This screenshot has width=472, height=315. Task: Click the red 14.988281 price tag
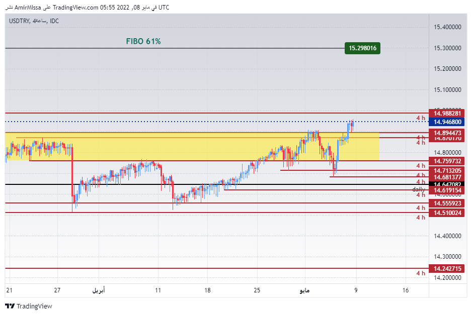coord(447,114)
